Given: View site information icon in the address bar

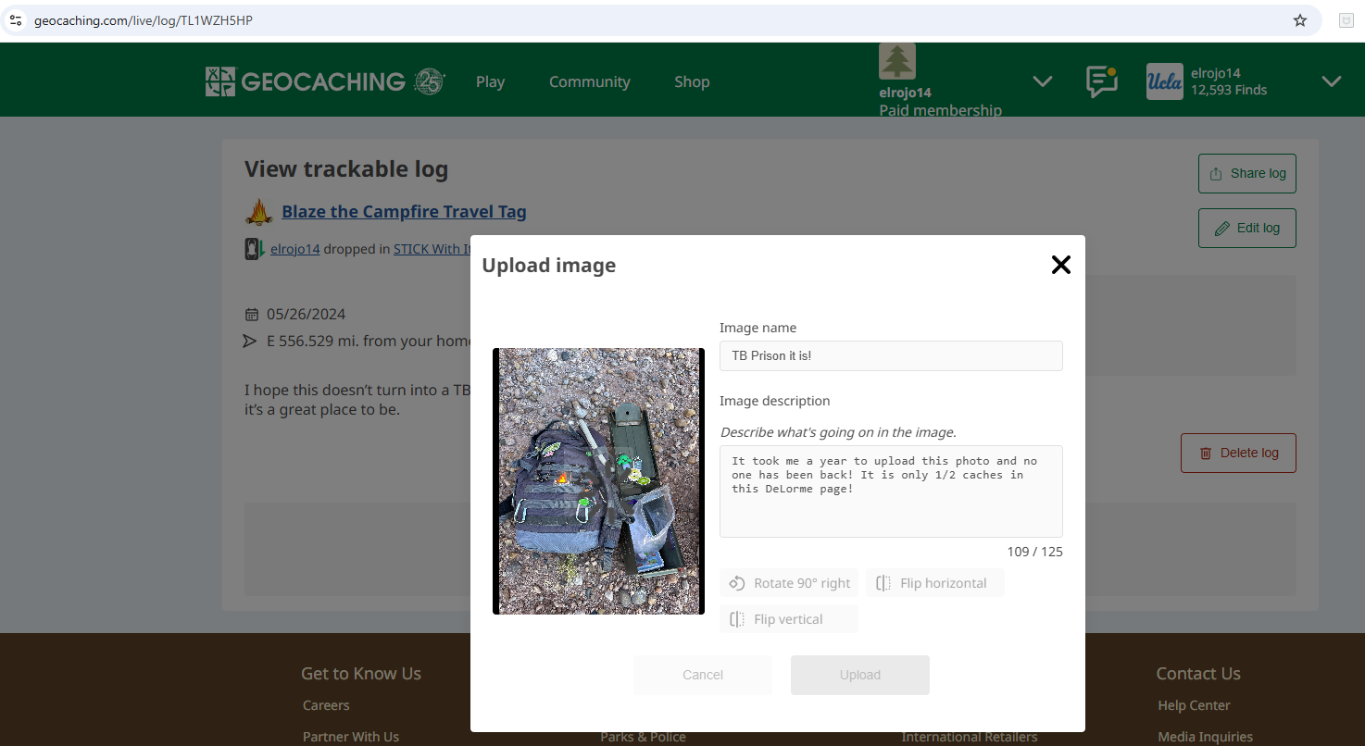Looking at the screenshot, I should (x=16, y=20).
